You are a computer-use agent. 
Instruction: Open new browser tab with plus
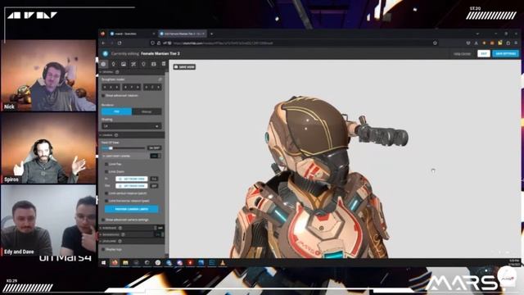[211, 34]
